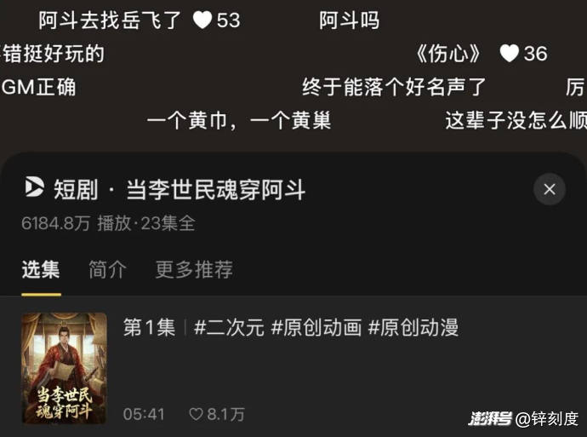Screen dimensions: 587x437
Task: Tap the 05:41 episode duration label
Action: 144,414
